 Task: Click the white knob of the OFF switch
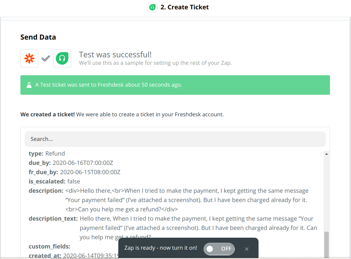tap(209, 249)
